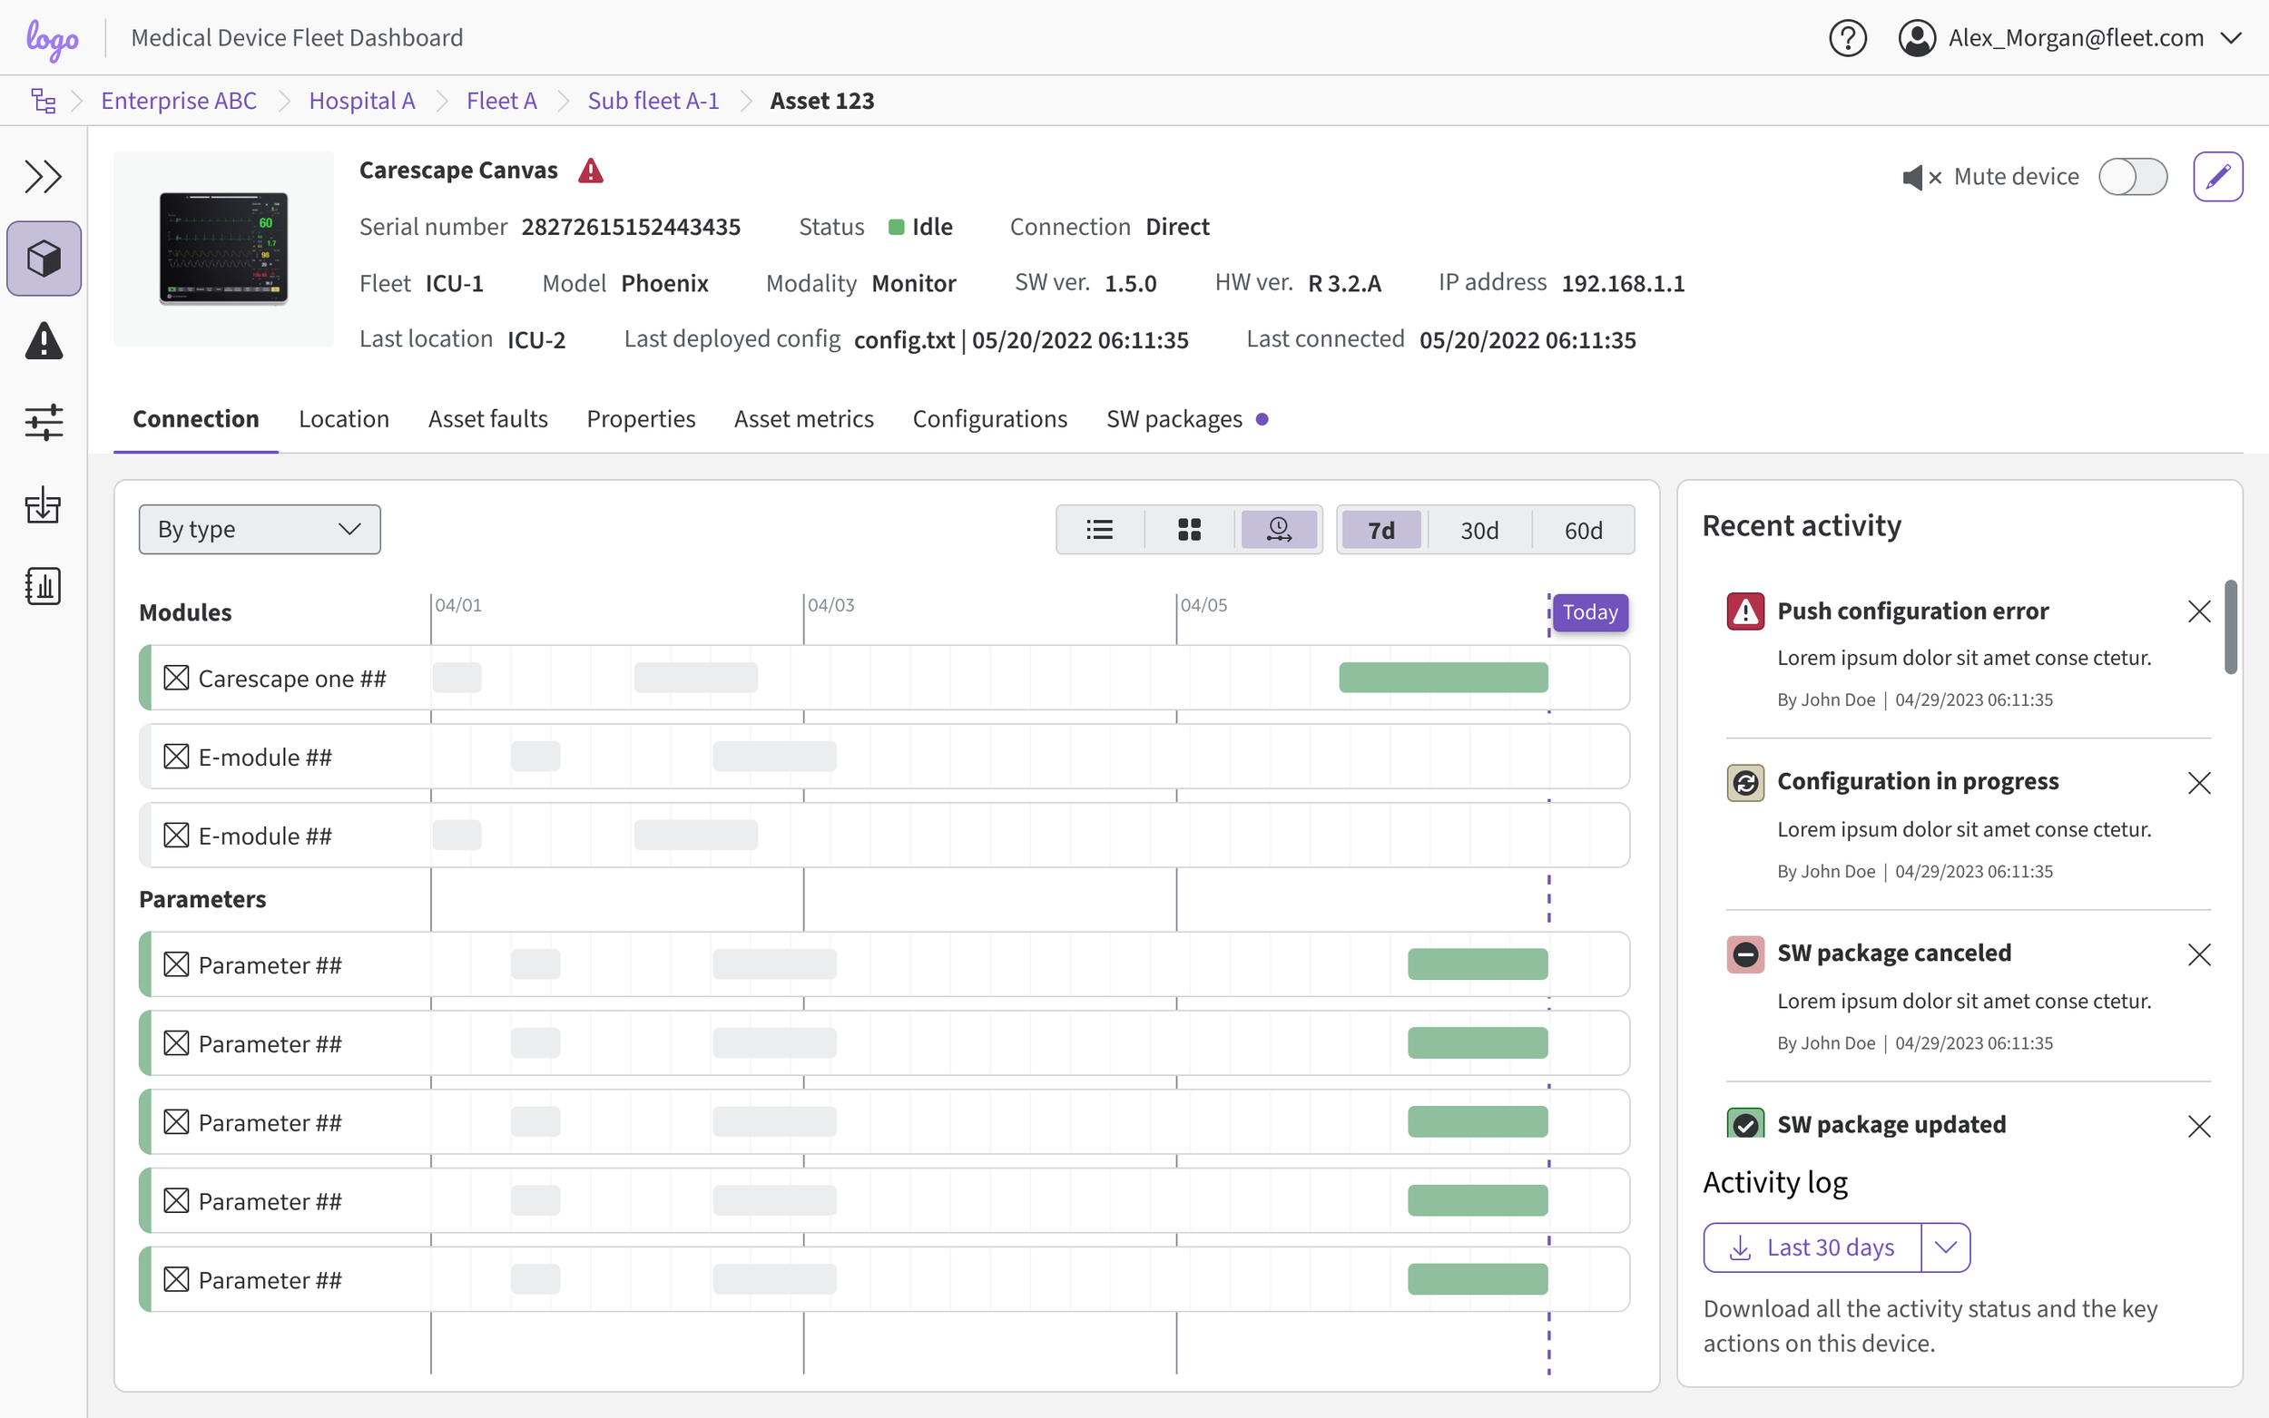Open the Alex_Morgan account menu chevron
2269x1418 pixels.
coord(2232,38)
